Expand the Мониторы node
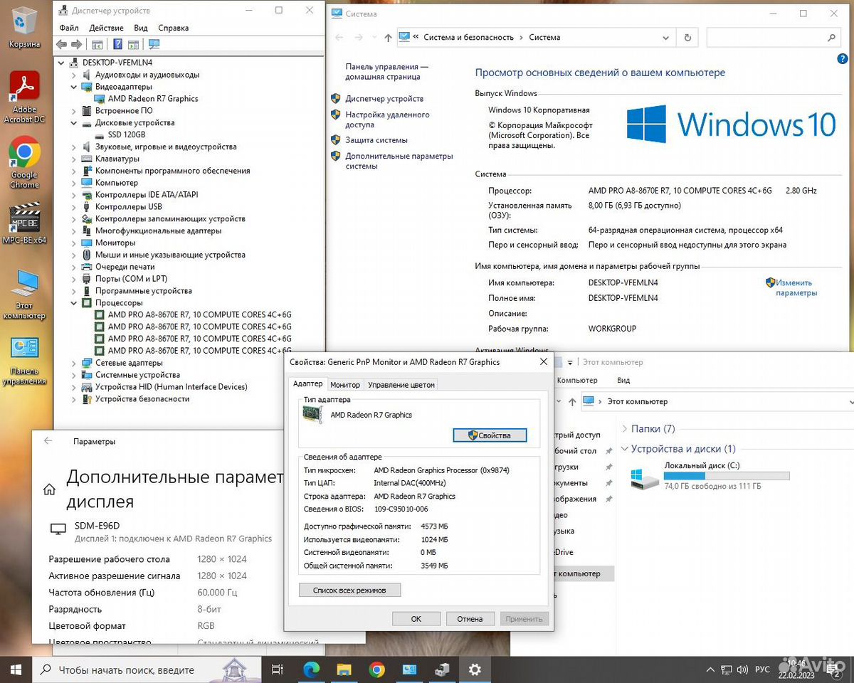This screenshot has height=683, width=854. coord(74,243)
